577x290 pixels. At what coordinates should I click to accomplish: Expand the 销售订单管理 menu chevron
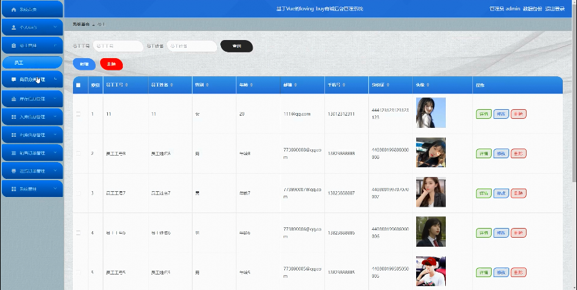point(55,152)
